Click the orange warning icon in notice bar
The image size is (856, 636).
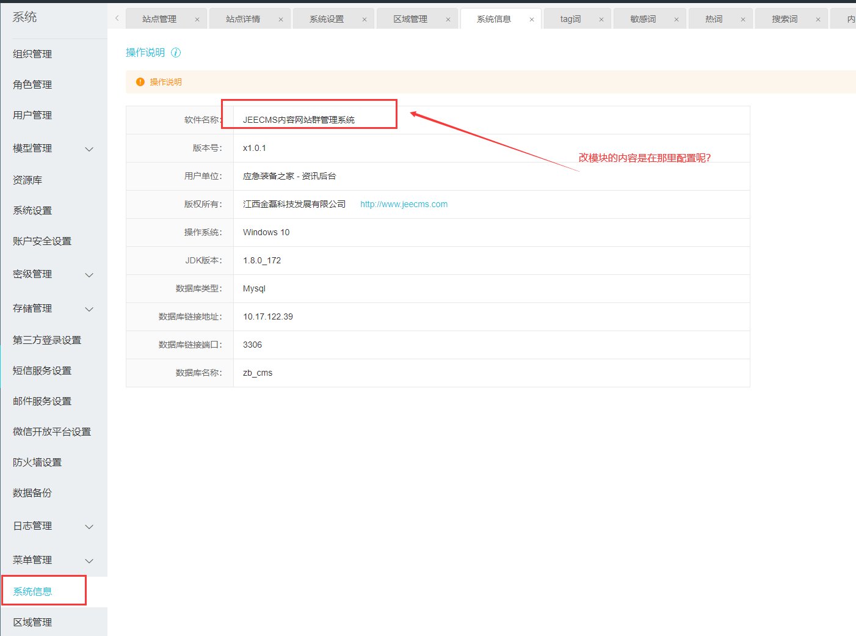coord(140,82)
